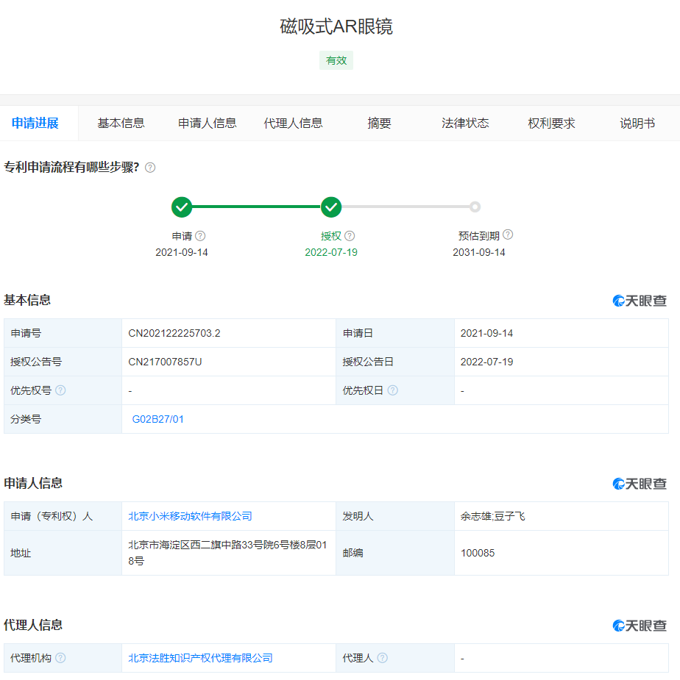Open classification link G02B27/01
Viewport: 680px width, 680px height.
157,419
